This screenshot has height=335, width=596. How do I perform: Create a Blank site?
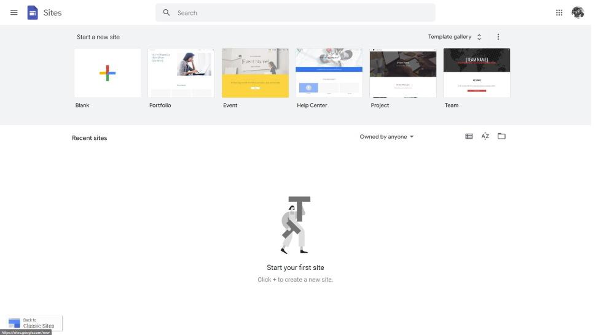[x=107, y=73]
